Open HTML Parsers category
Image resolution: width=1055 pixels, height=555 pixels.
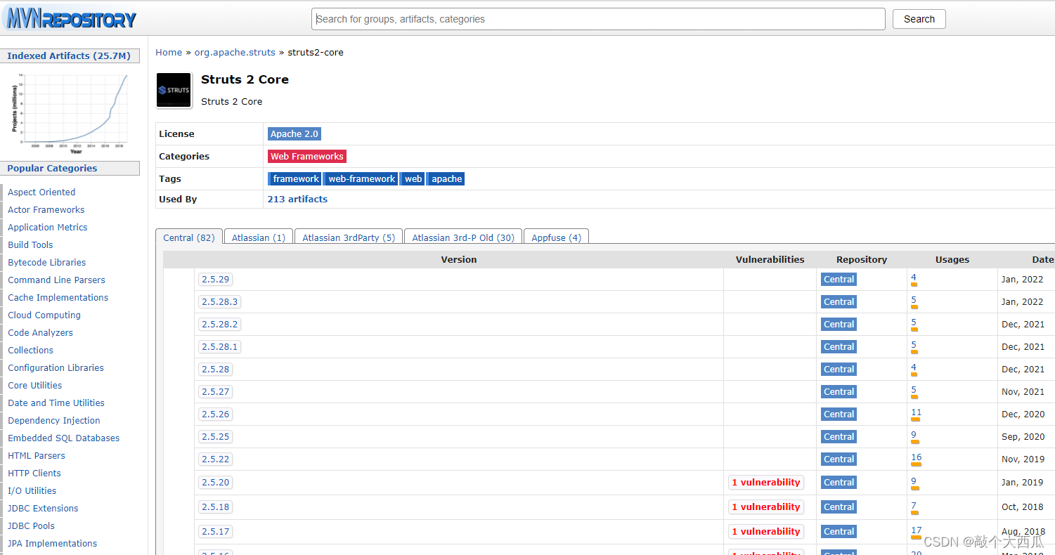pos(36,455)
